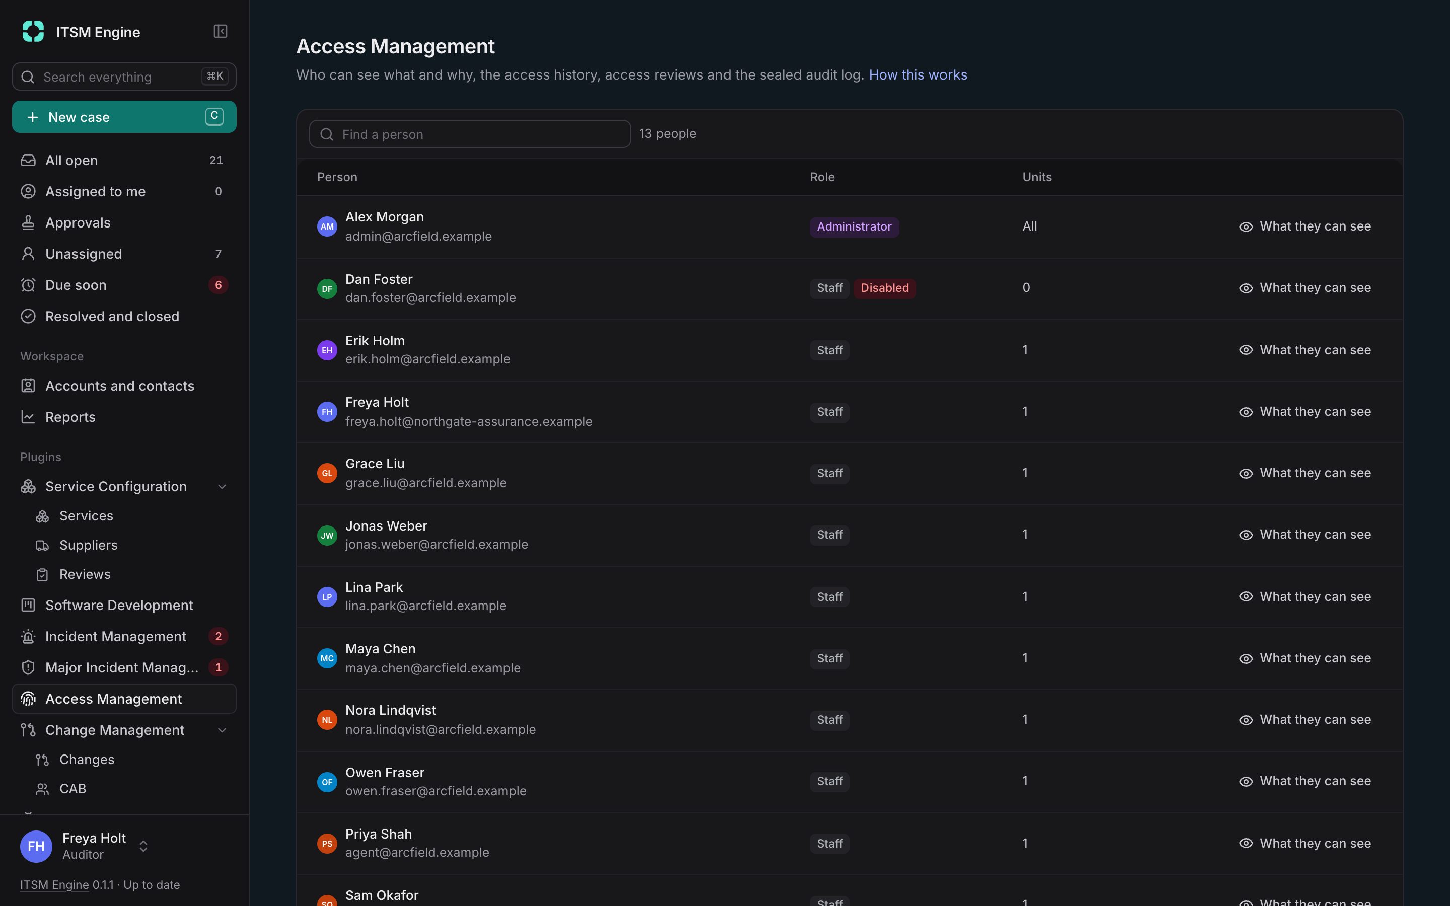Click All open inbox icon

tap(28, 160)
